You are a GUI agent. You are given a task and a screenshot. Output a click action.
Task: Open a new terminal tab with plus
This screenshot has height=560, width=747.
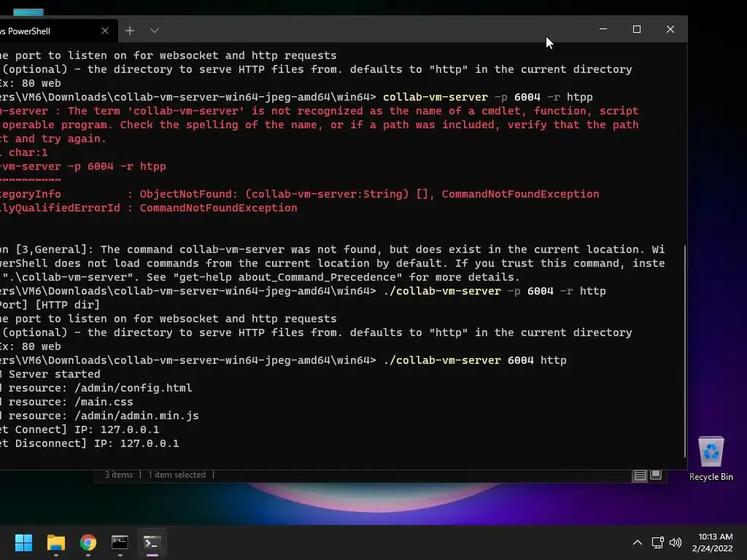point(130,31)
